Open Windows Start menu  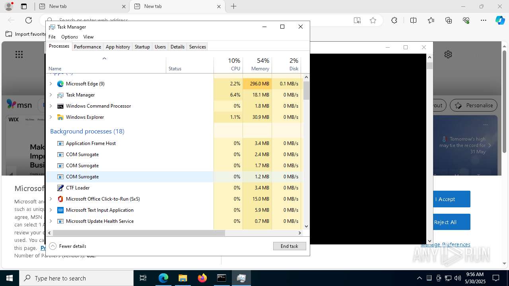click(x=10, y=278)
